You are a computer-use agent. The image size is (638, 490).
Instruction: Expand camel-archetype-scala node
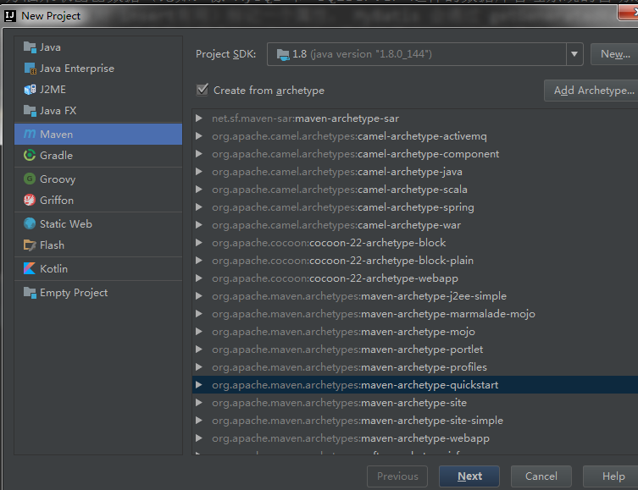pos(199,190)
